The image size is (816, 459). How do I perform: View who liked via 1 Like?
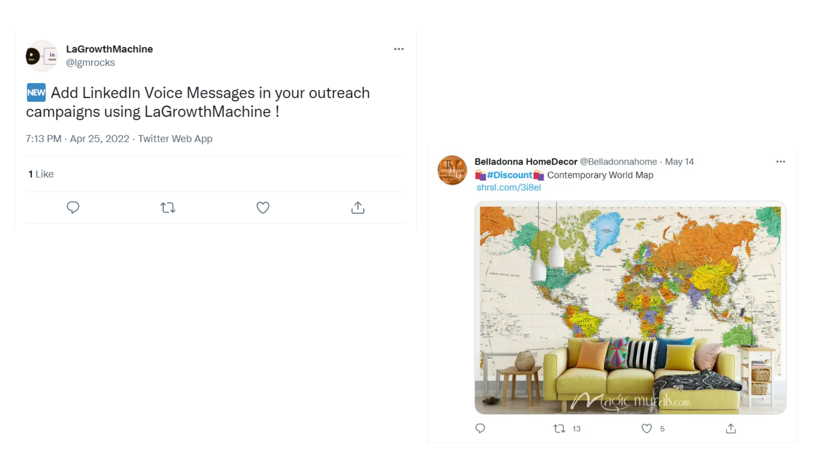tap(41, 174)
